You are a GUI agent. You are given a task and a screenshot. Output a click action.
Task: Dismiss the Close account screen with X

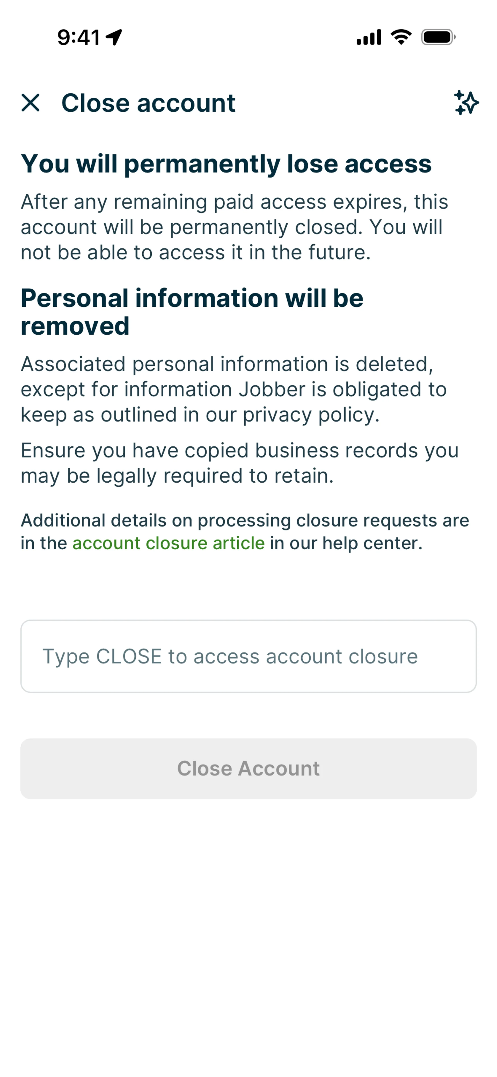(x=31, y=103)
